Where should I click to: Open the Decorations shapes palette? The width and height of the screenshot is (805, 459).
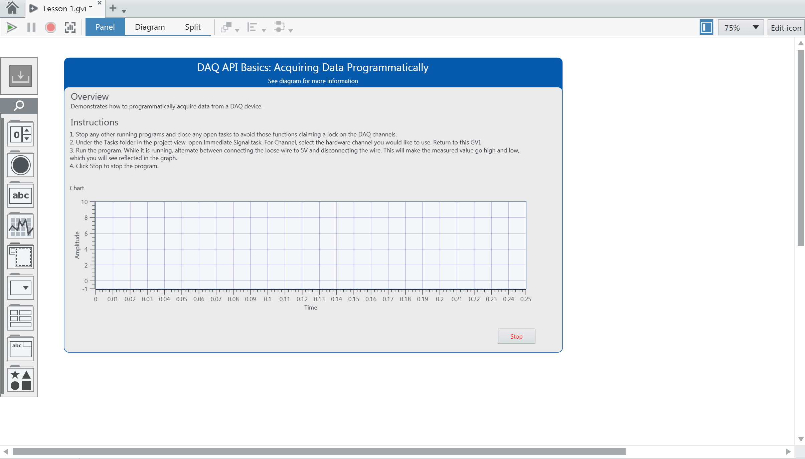pyautogui.click(x=21, y=380)
